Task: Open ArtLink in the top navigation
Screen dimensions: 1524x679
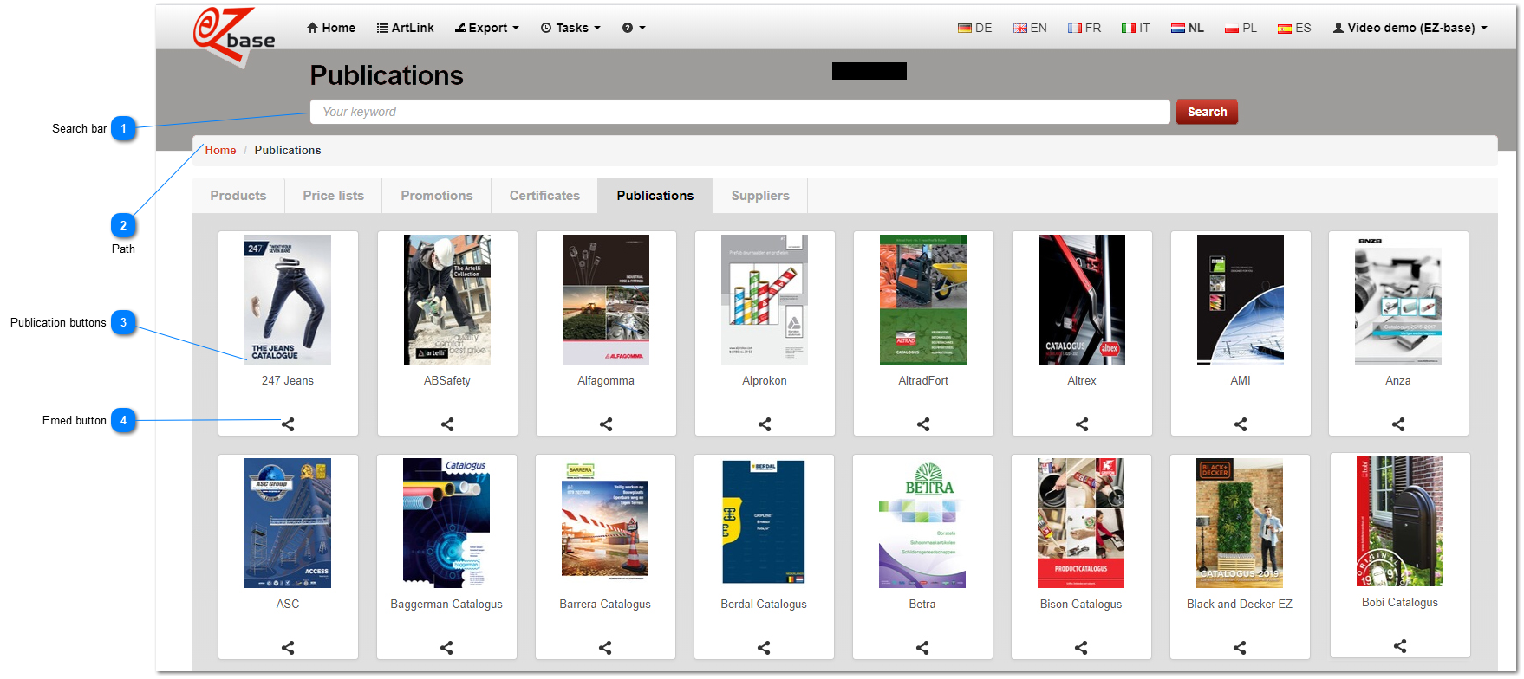Action: (406, 28)
